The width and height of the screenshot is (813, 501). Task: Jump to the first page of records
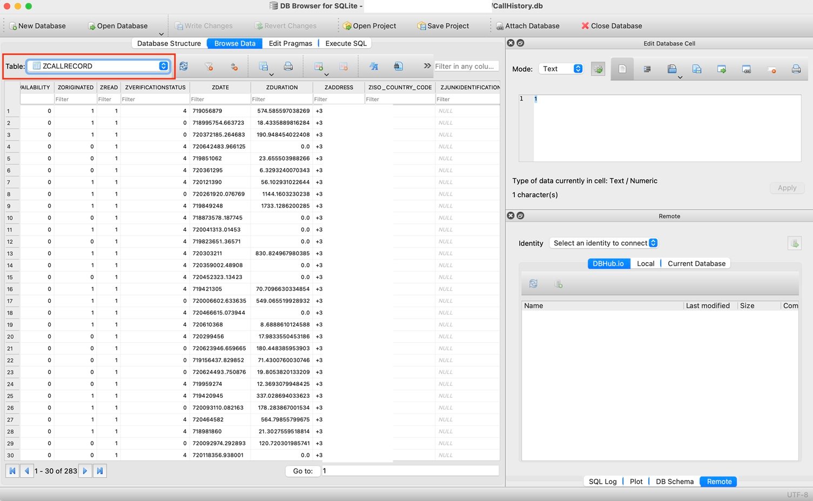12,471
